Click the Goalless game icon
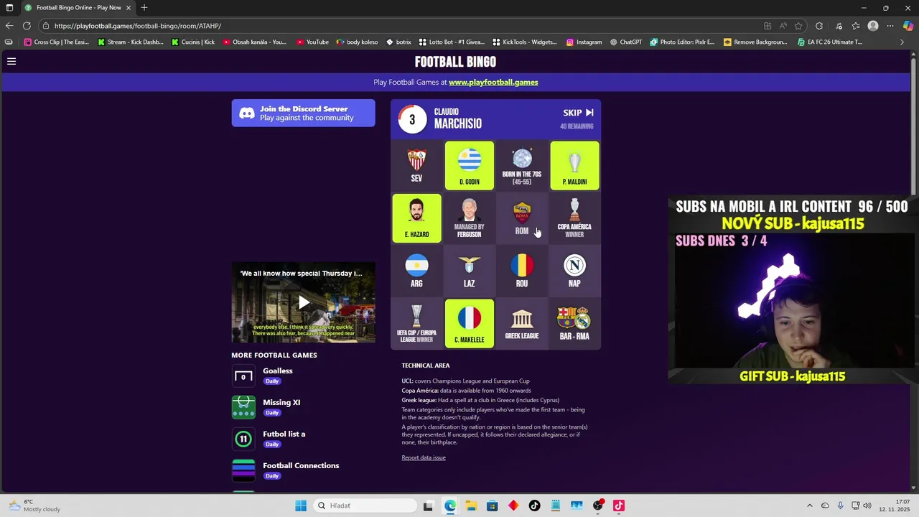This screenshot has height=517, width=919. tap(243, 376)
